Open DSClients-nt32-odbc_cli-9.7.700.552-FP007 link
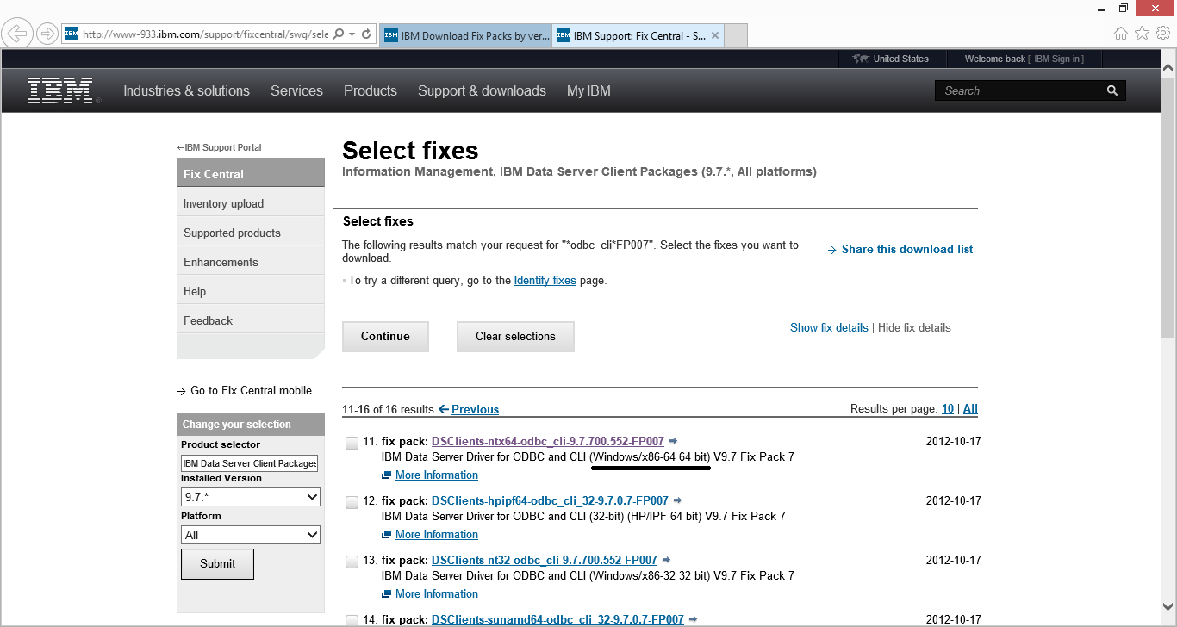 (545, 561)
